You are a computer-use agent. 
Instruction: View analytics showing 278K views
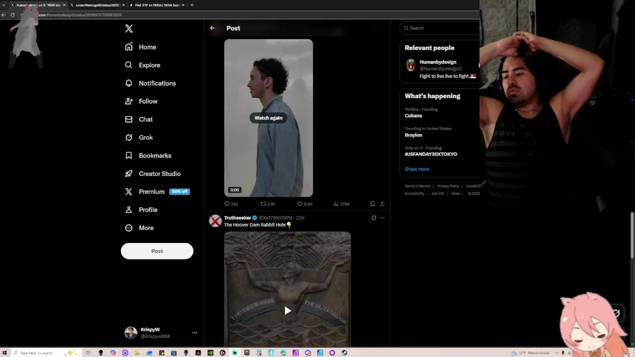pos(342,204)
